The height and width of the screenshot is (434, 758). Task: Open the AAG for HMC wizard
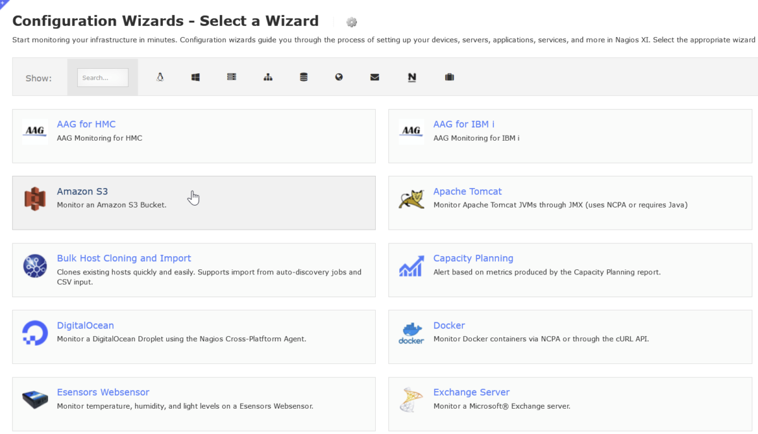click(x=86, y=124)
